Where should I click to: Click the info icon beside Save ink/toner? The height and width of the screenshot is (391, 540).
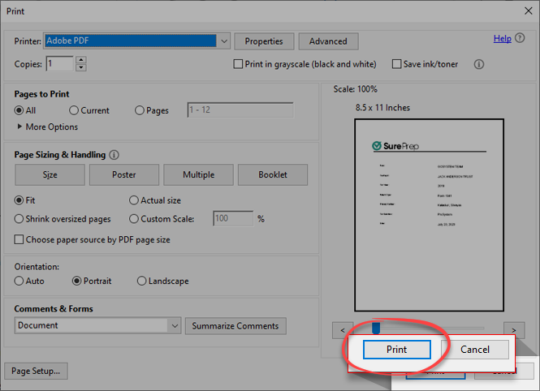[x=479, y=64]
